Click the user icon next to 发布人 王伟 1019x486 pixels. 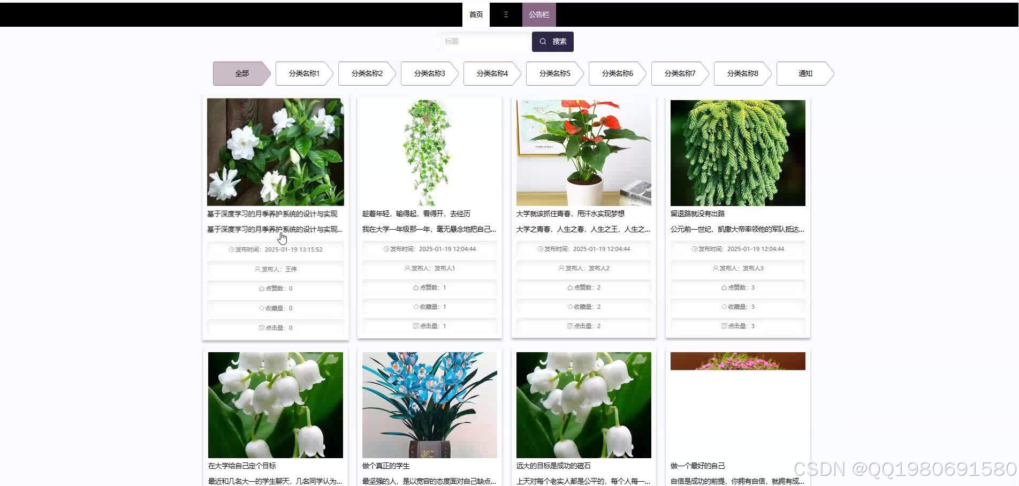tap(256, 269)
